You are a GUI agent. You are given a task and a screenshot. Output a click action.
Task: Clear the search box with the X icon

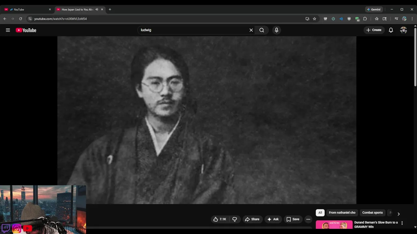[x=251, y=30]
